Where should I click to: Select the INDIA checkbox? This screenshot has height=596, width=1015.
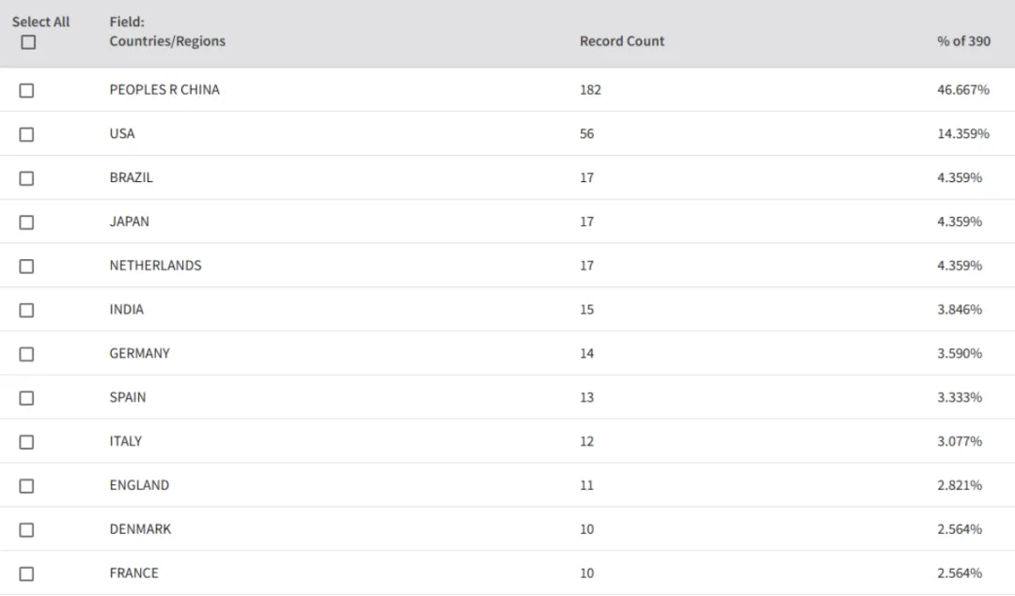(26, 311)
